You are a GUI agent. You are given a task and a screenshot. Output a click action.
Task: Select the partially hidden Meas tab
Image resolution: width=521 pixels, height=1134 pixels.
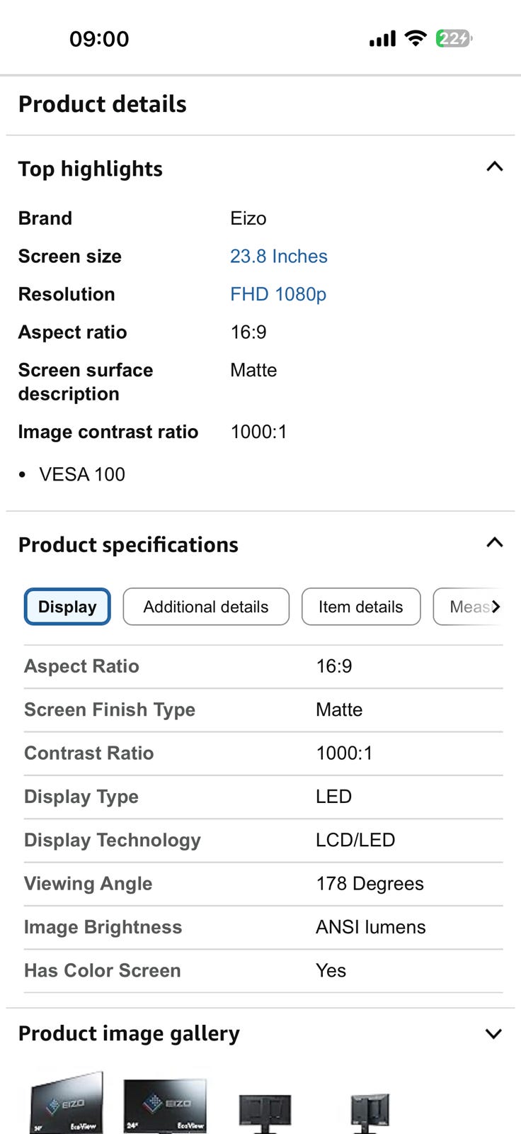[x=468, y=607]
